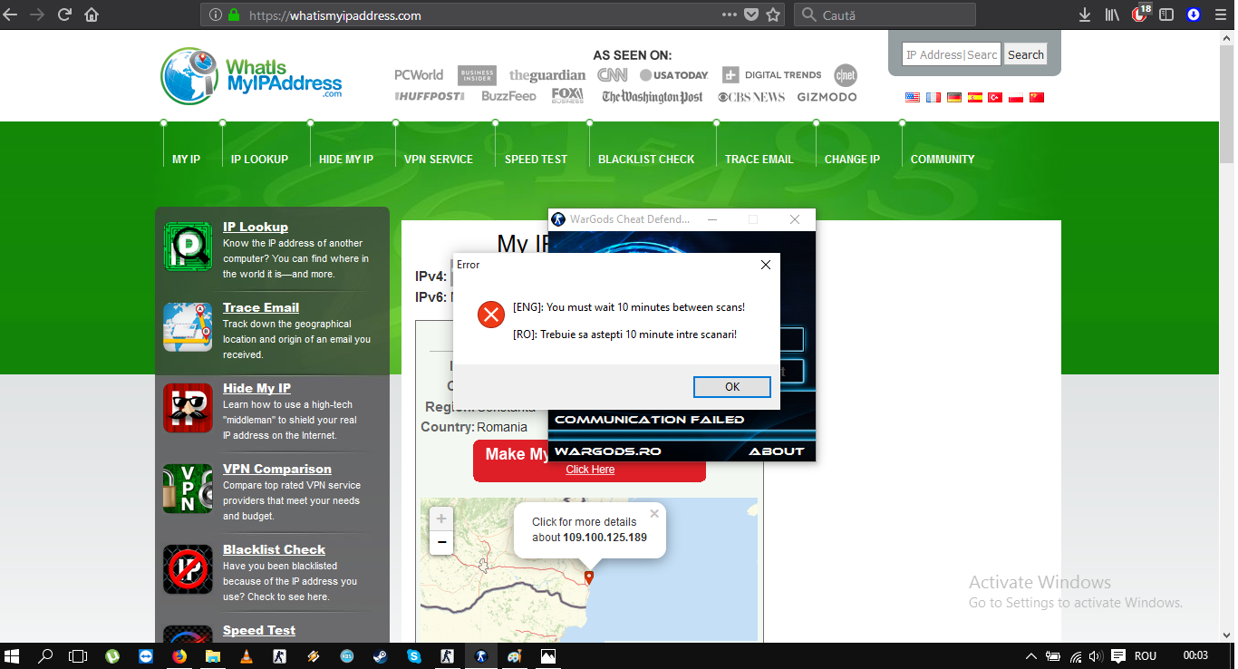Open VLC media player from the taskbar

tap(247, 655)
